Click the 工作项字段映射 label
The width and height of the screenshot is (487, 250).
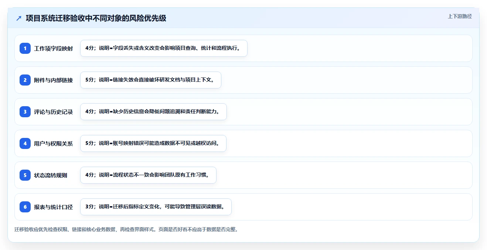click(x=54, y=49)
